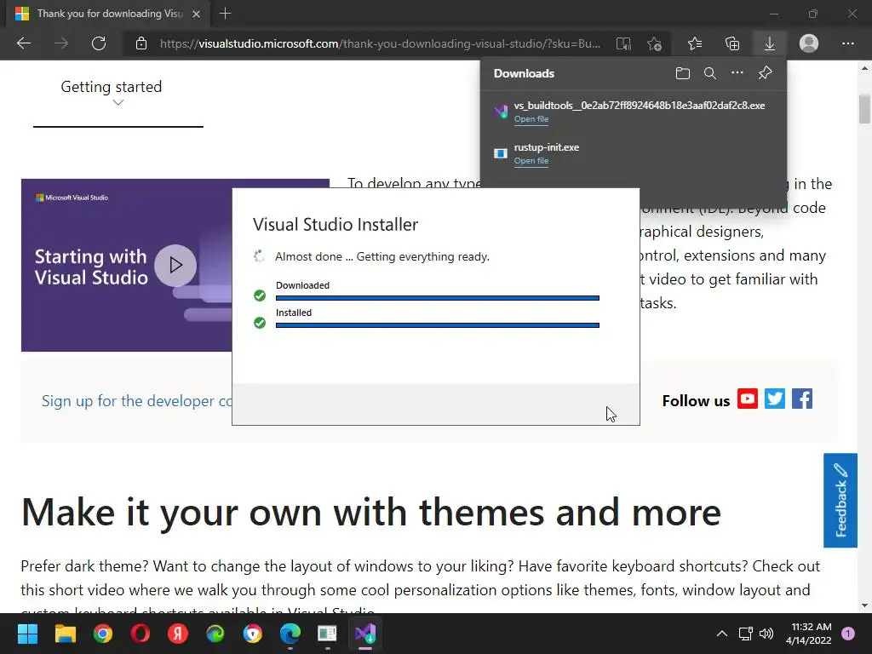Open file link for vs_buildtools download
The image size is (872, 654).
(531, 119)
